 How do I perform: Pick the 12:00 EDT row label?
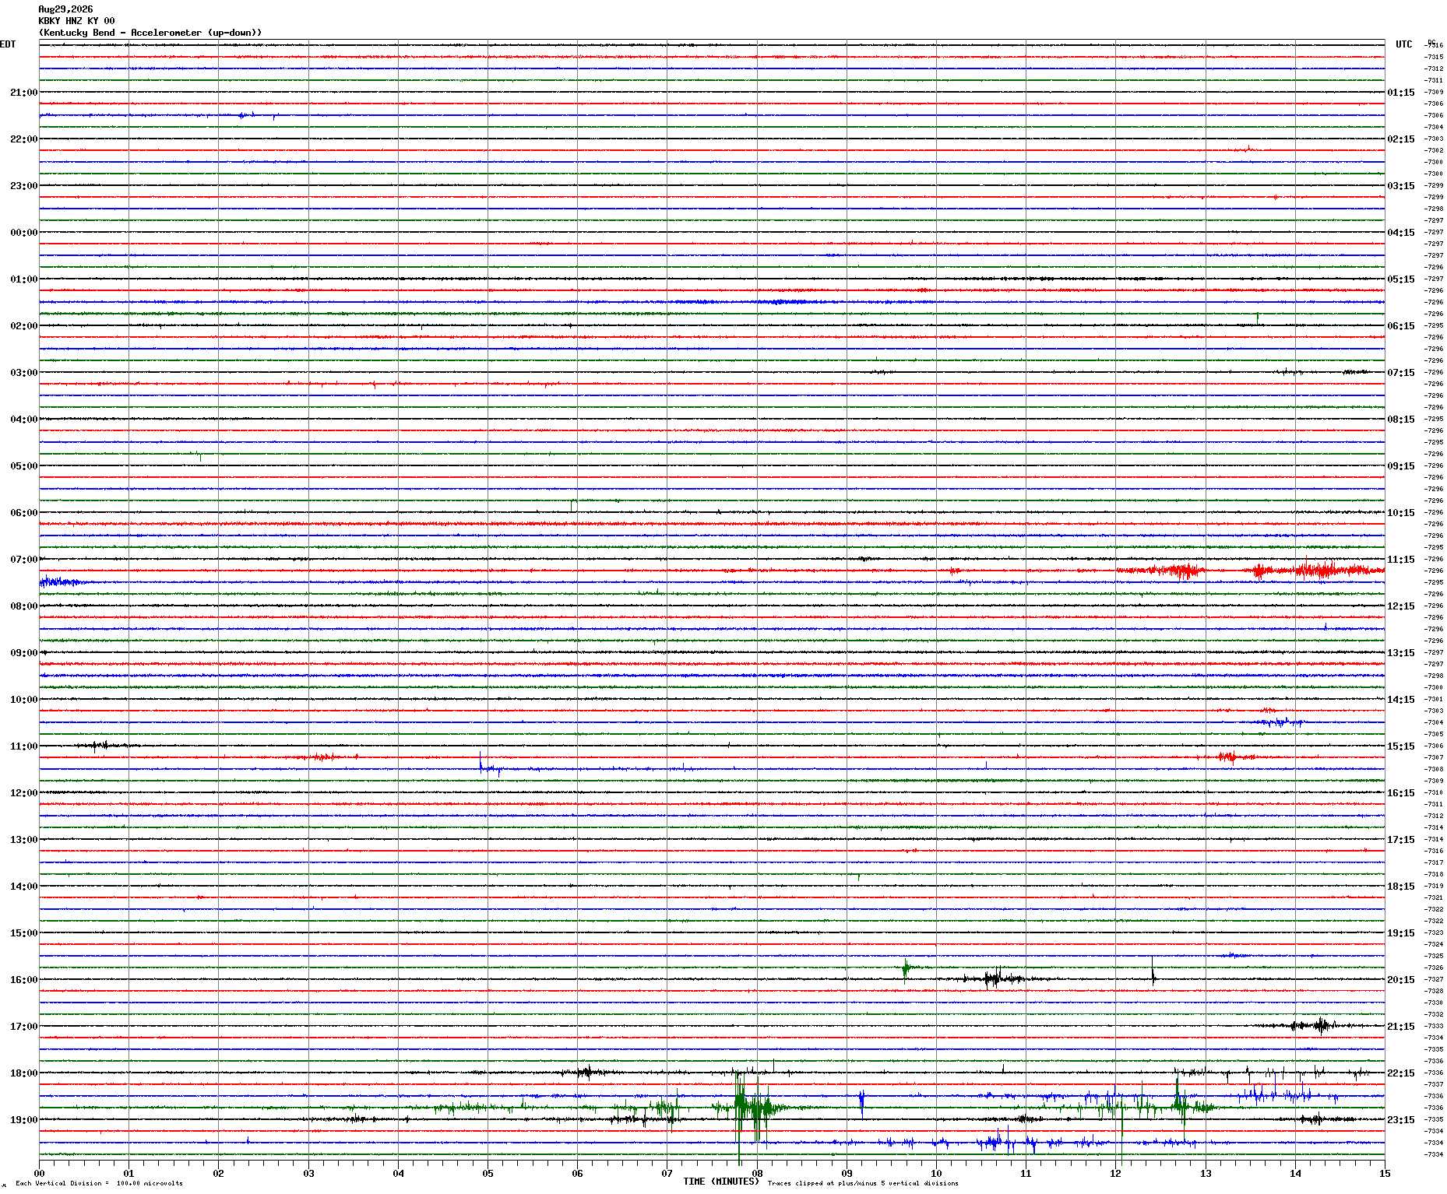(x=23, y=793)
